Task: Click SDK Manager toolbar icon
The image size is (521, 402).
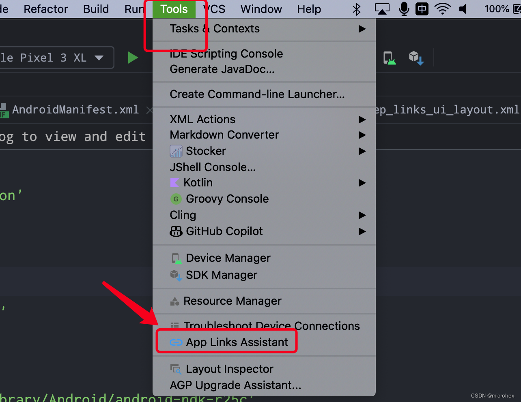Action: pos(416,58)
